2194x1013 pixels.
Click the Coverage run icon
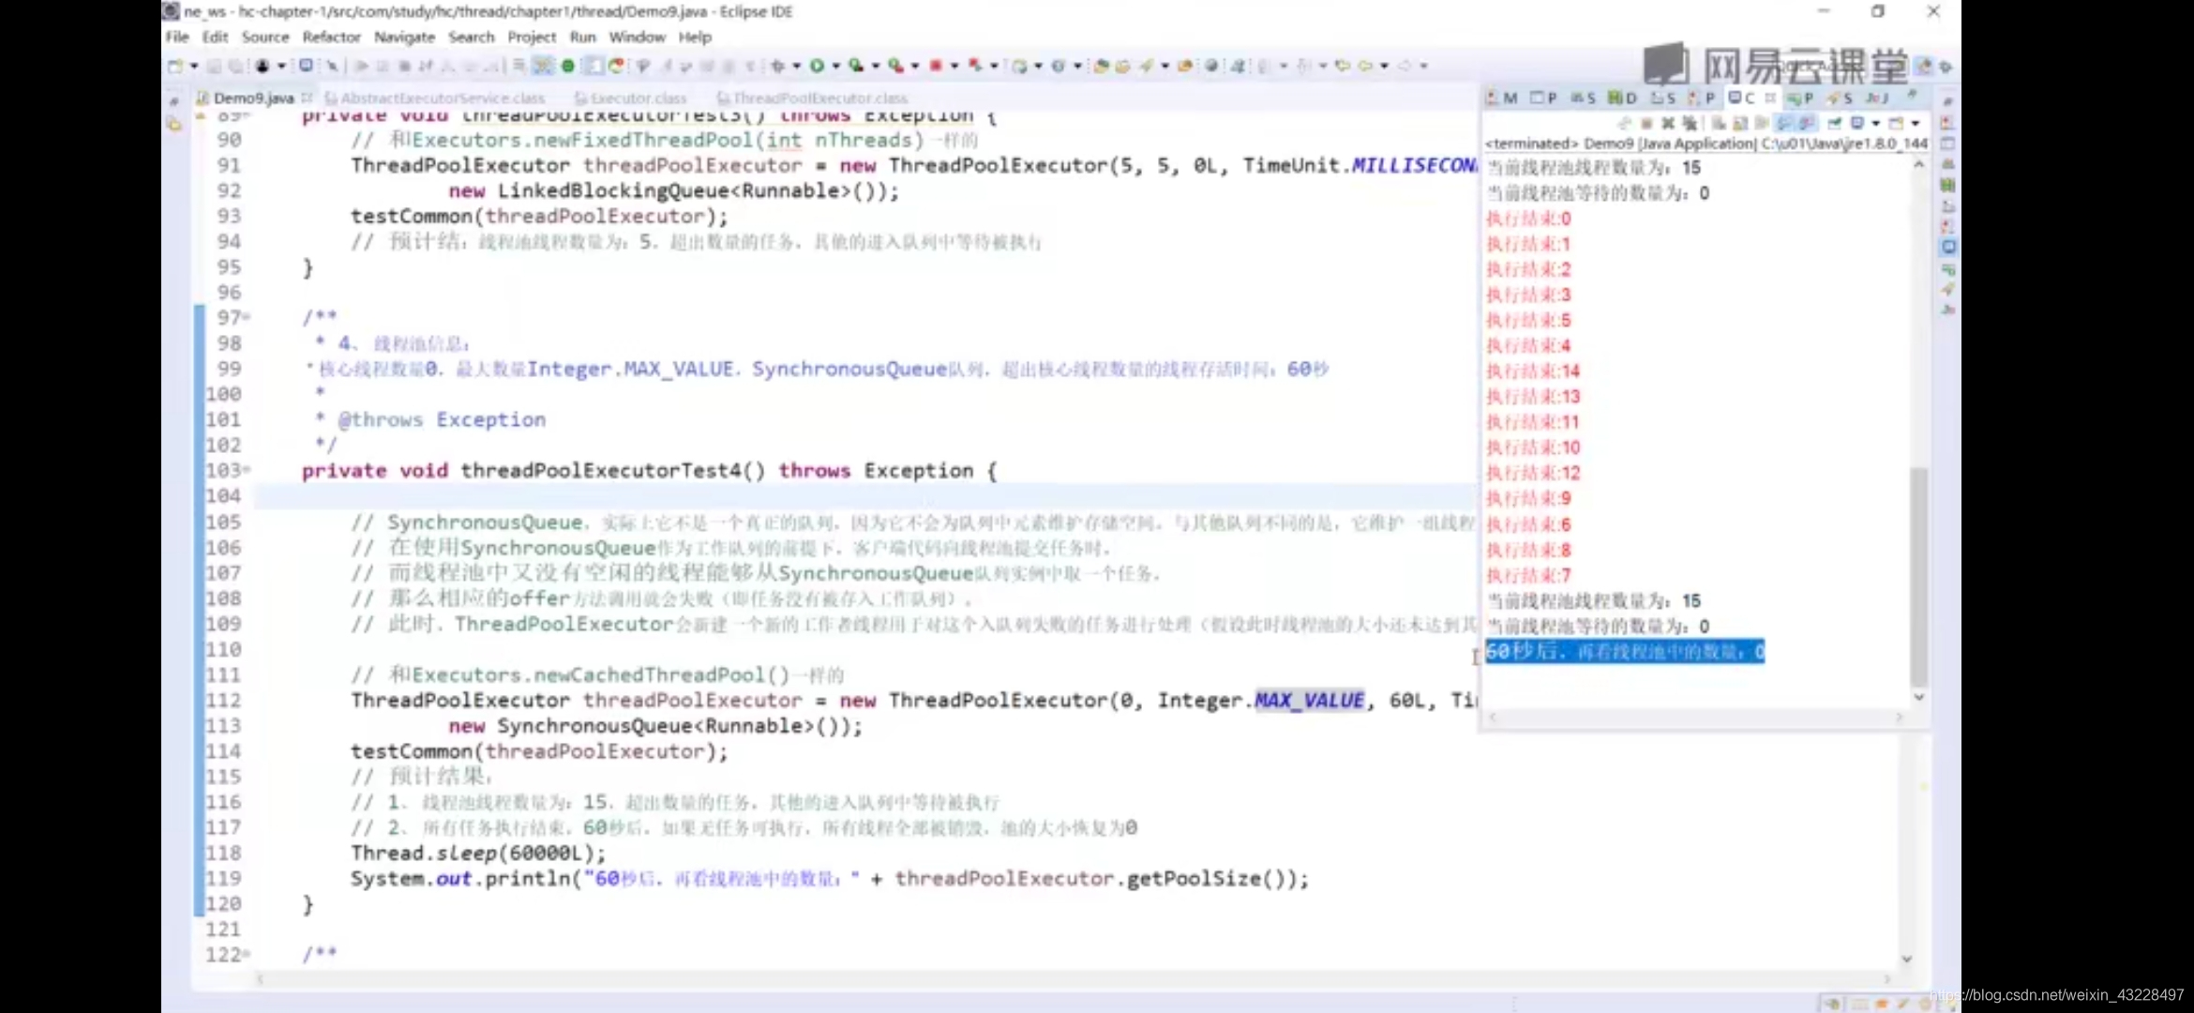[856, 66]
